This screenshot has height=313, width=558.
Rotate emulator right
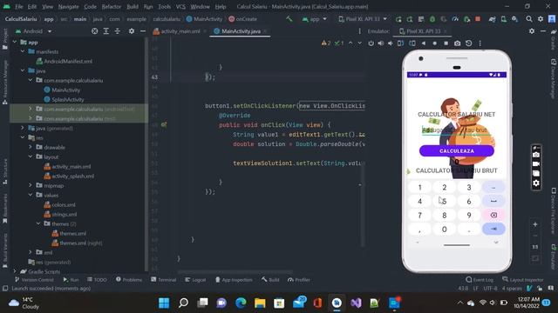412,43
